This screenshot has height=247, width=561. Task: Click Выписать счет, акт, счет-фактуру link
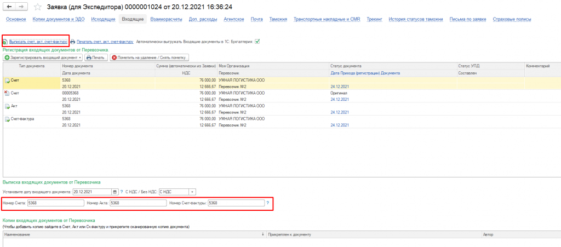point(39,42)
